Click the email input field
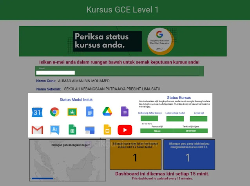 pyautogui.click(x=55, y=72)
